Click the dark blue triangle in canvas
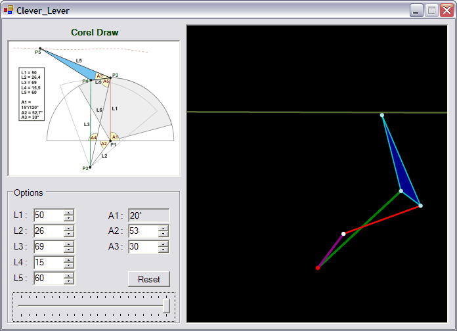This screenshot has width=457, height=331. (405, 178)
